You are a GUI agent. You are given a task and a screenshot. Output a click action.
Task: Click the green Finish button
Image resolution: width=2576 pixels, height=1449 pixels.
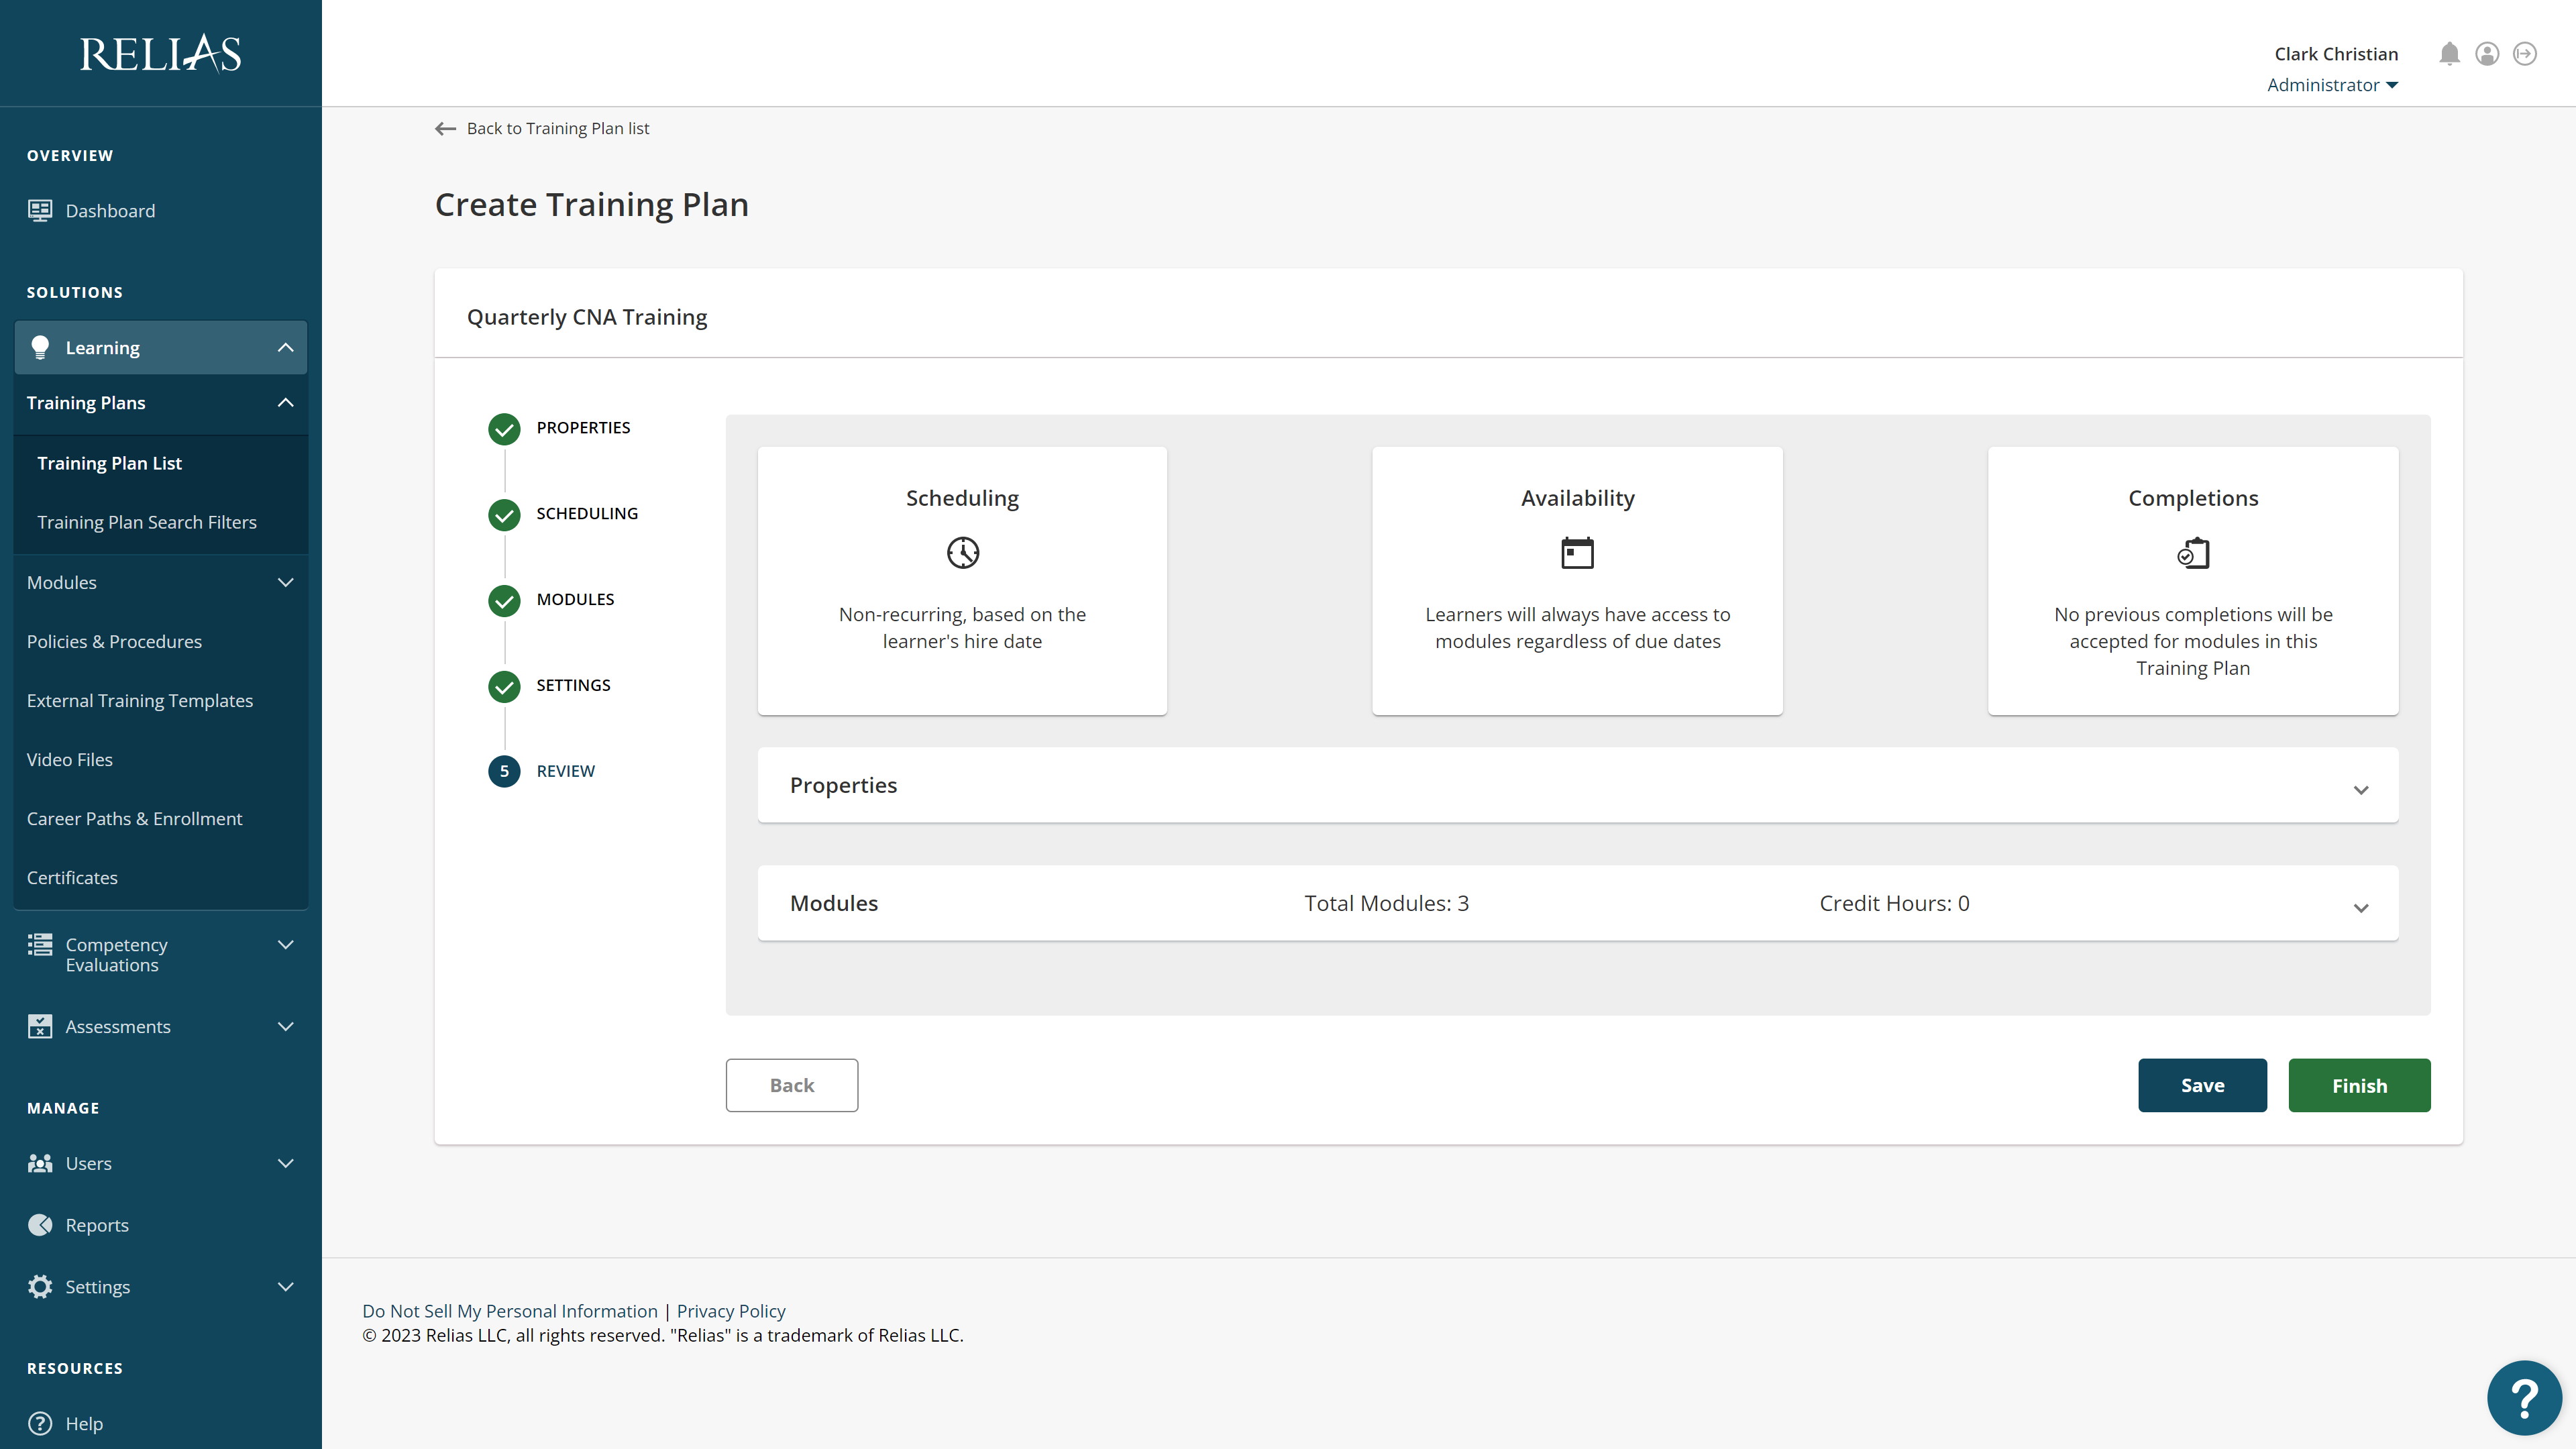pyautogui.click(x=2359, y=1085)
